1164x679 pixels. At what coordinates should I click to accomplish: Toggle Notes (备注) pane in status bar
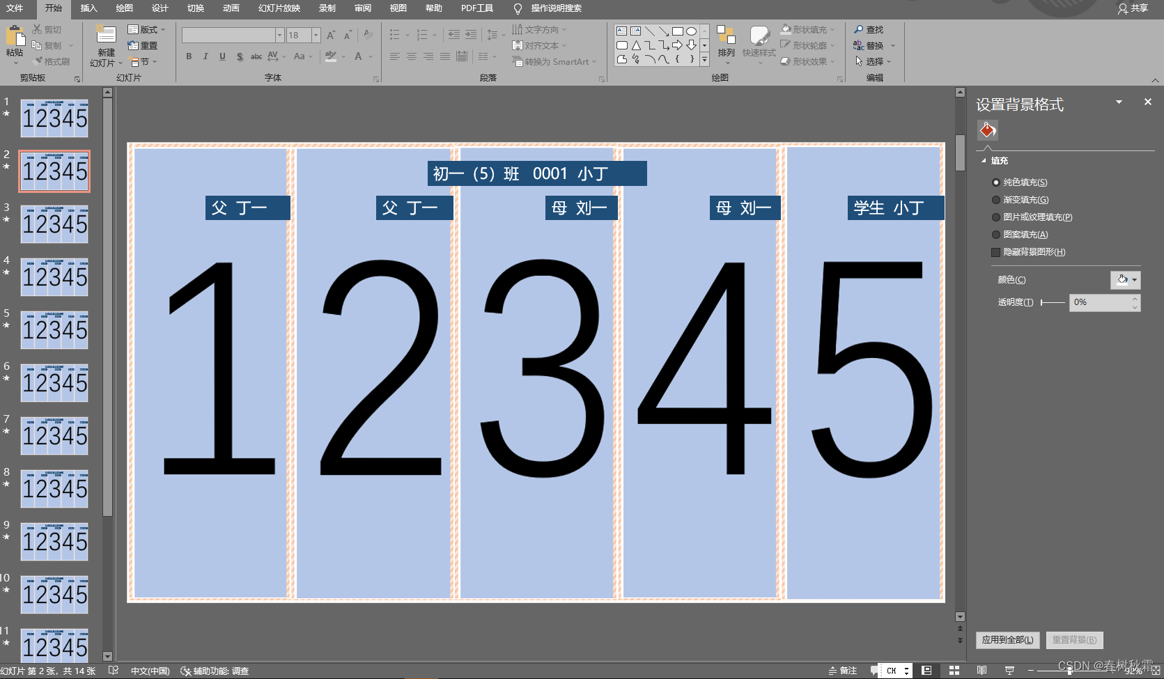point(842,671)
